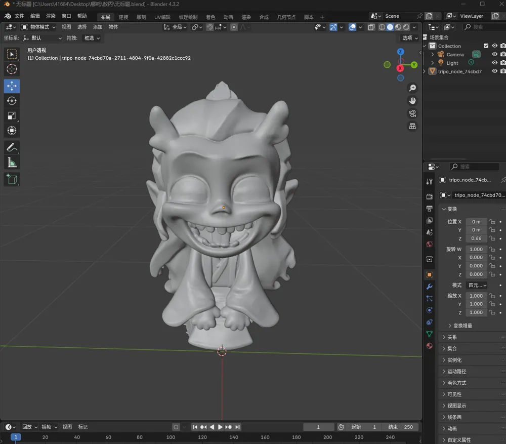Open the 渲染 menu in the menu bar
Screen dimensions: 506x444
click(50, 16)
